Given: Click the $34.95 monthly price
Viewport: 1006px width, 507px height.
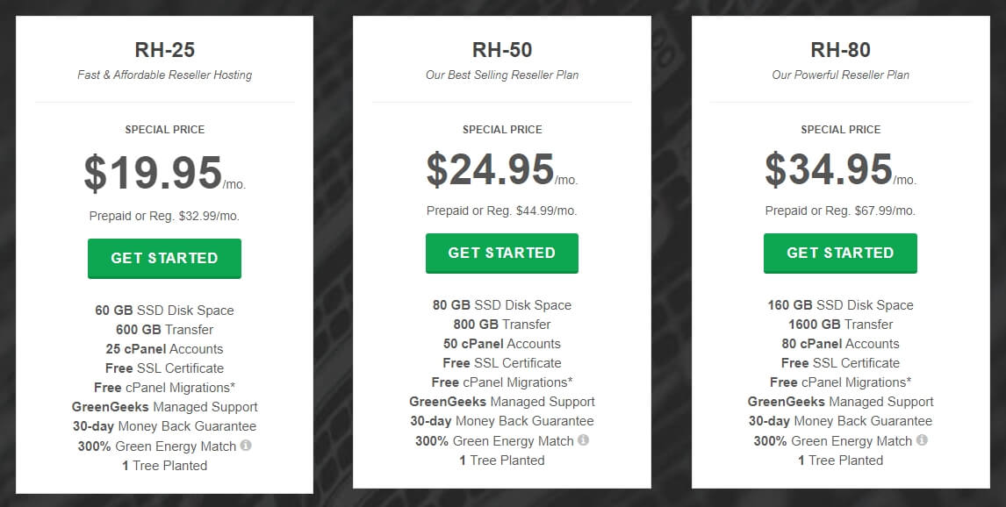Looking at the screenshot, I should (840, 168).
